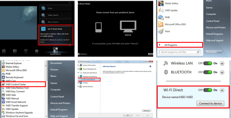This screenshot has height=118, width=231.
Task: Open the arrow beside Shut down
Action: (220, 52)
